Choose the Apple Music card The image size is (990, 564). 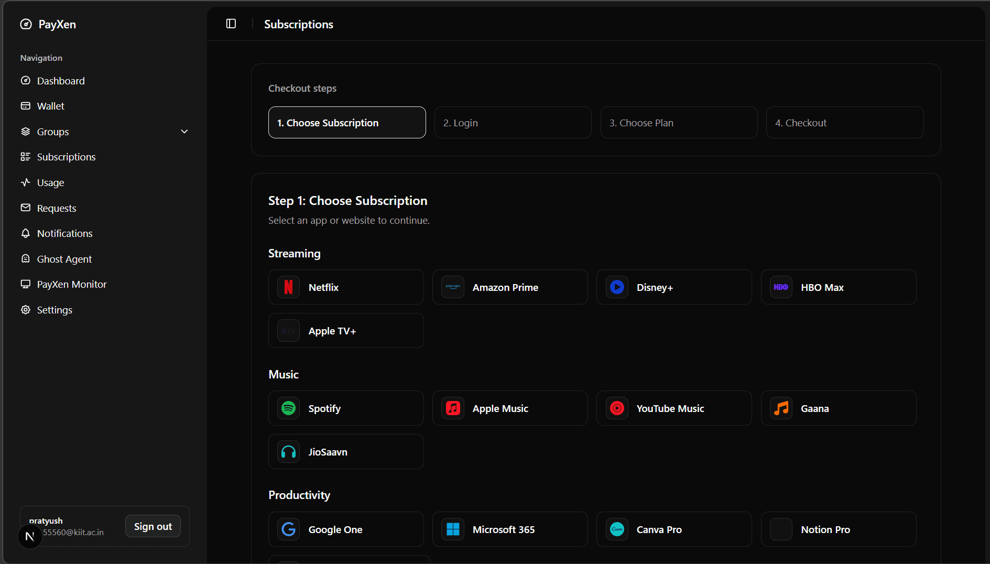[x=510, y=408]
